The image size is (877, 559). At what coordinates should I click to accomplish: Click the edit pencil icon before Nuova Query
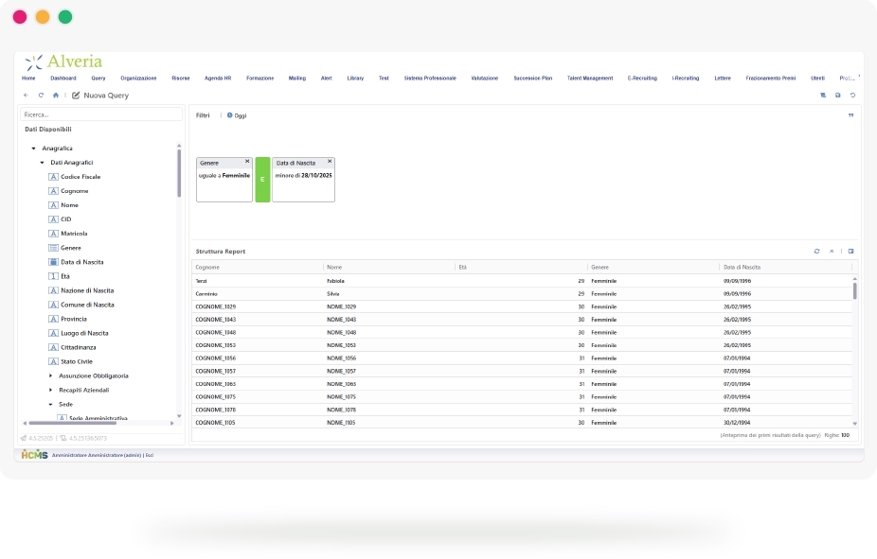click(x=76, y=96)
